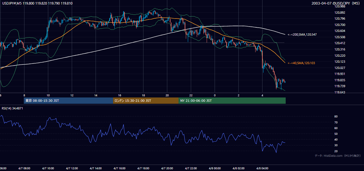364x171 pixels.
Task: Click price level 120.220 on the axis
Action: [x=340, y=56]
